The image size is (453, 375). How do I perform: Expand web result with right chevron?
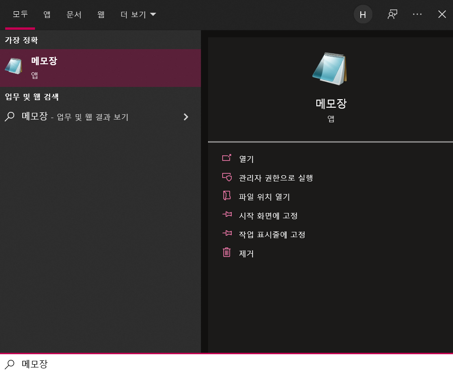pyautogui.click(x=186, y=117)
